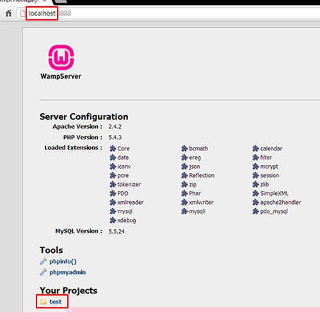Click the puzzle icon beside calendar
This screenshot has height=320, width=320.
point(255,148)
